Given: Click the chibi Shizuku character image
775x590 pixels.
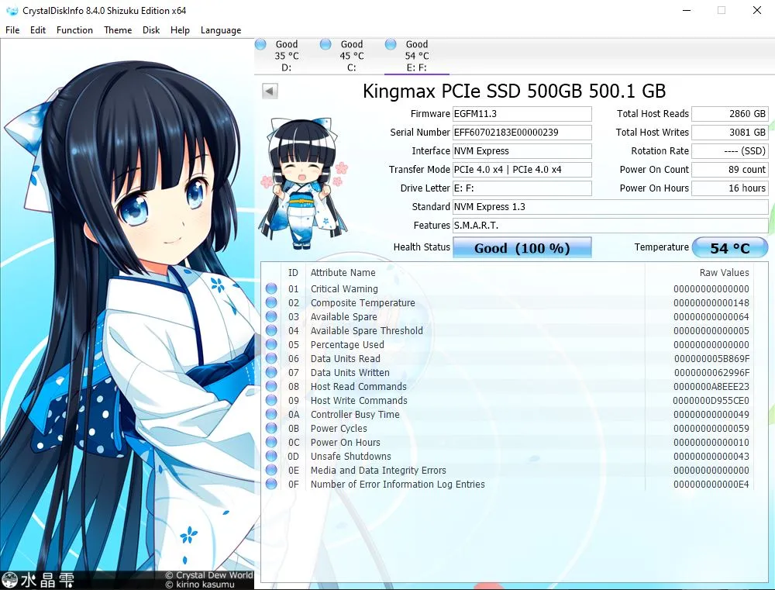Looking at the screenshot, I should coord(303,183).
